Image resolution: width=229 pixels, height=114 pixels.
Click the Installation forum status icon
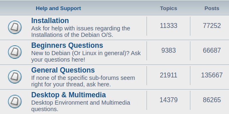pos(15,27)
